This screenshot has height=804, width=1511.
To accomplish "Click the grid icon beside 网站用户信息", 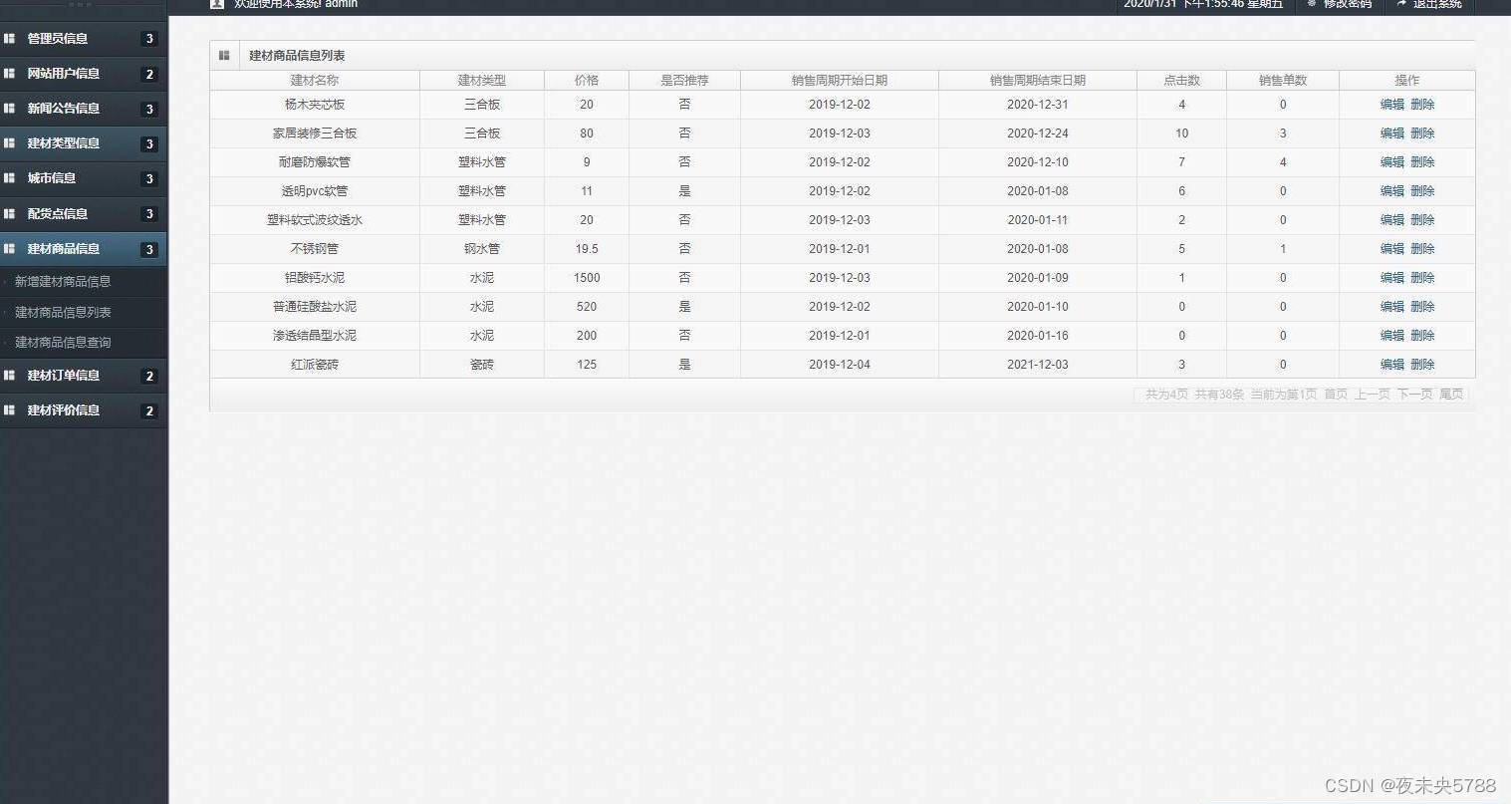I will tap(9, 74).
